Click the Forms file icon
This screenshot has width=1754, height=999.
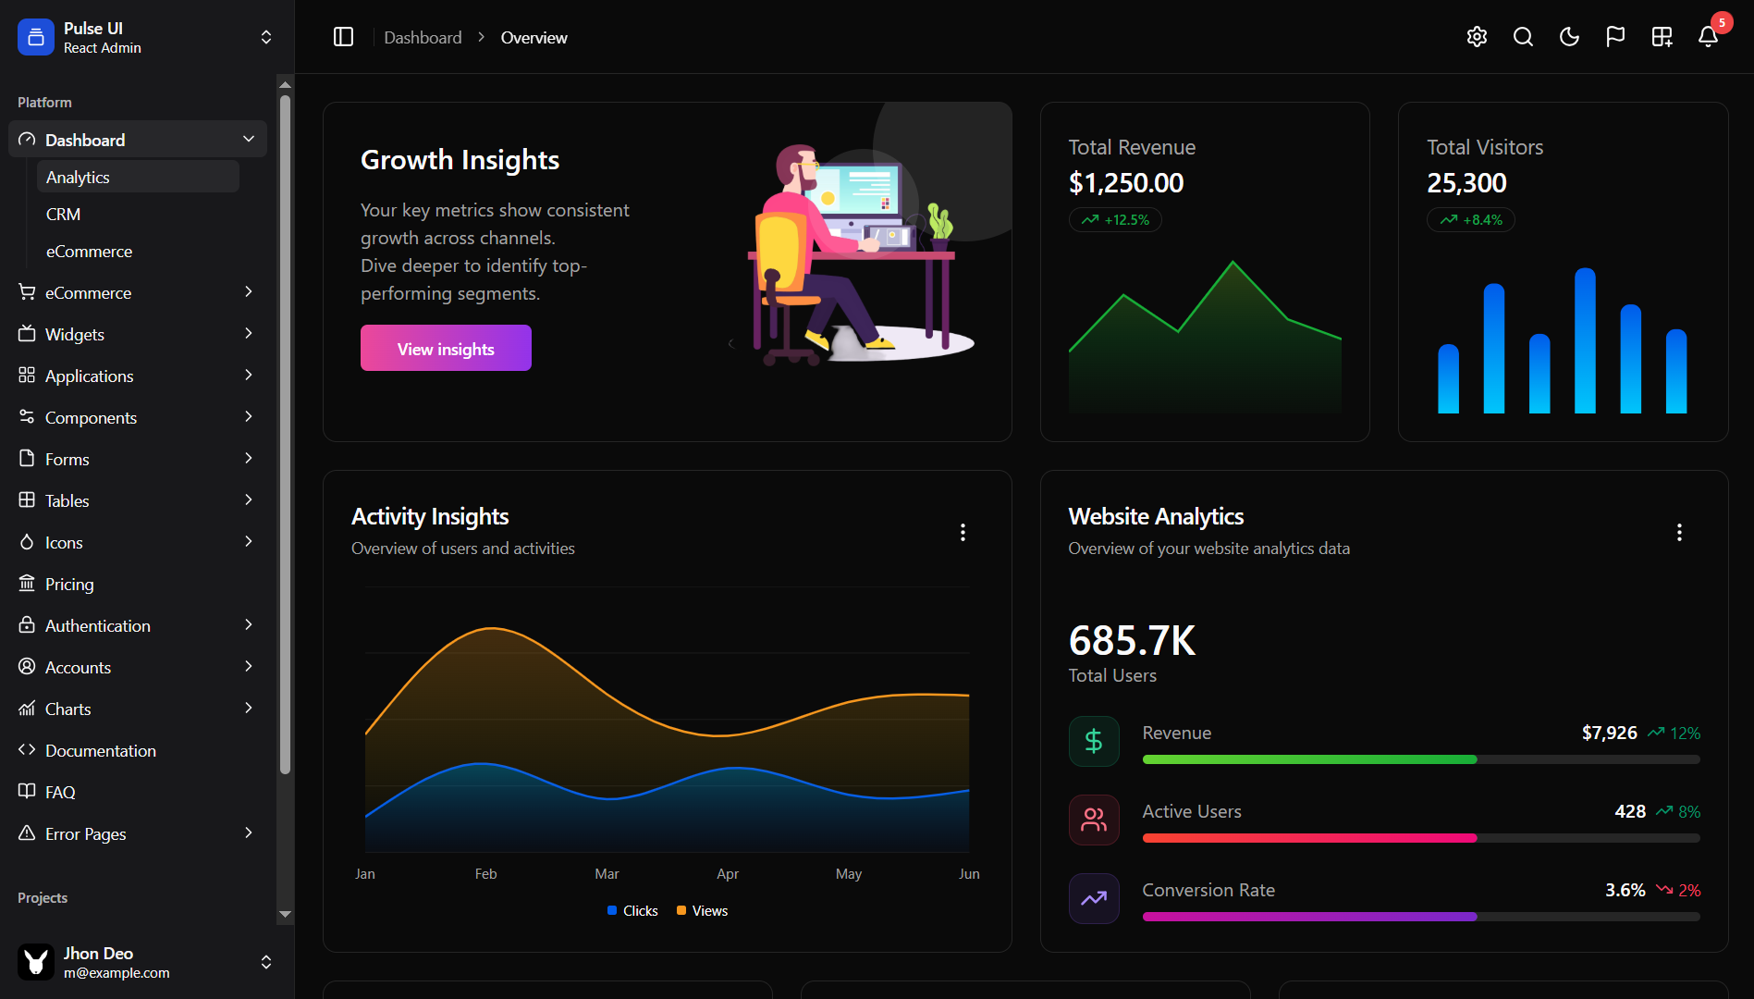point(27,458)
